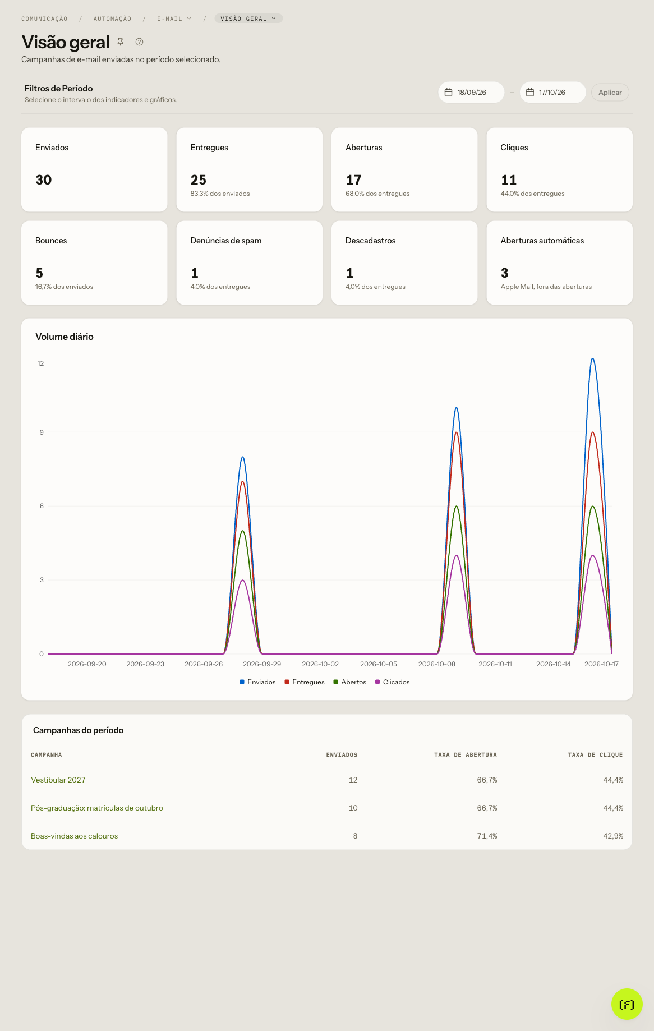Edit the end date field 17/10/26
The image size is (654, 1031).
[x=552, y=93]
